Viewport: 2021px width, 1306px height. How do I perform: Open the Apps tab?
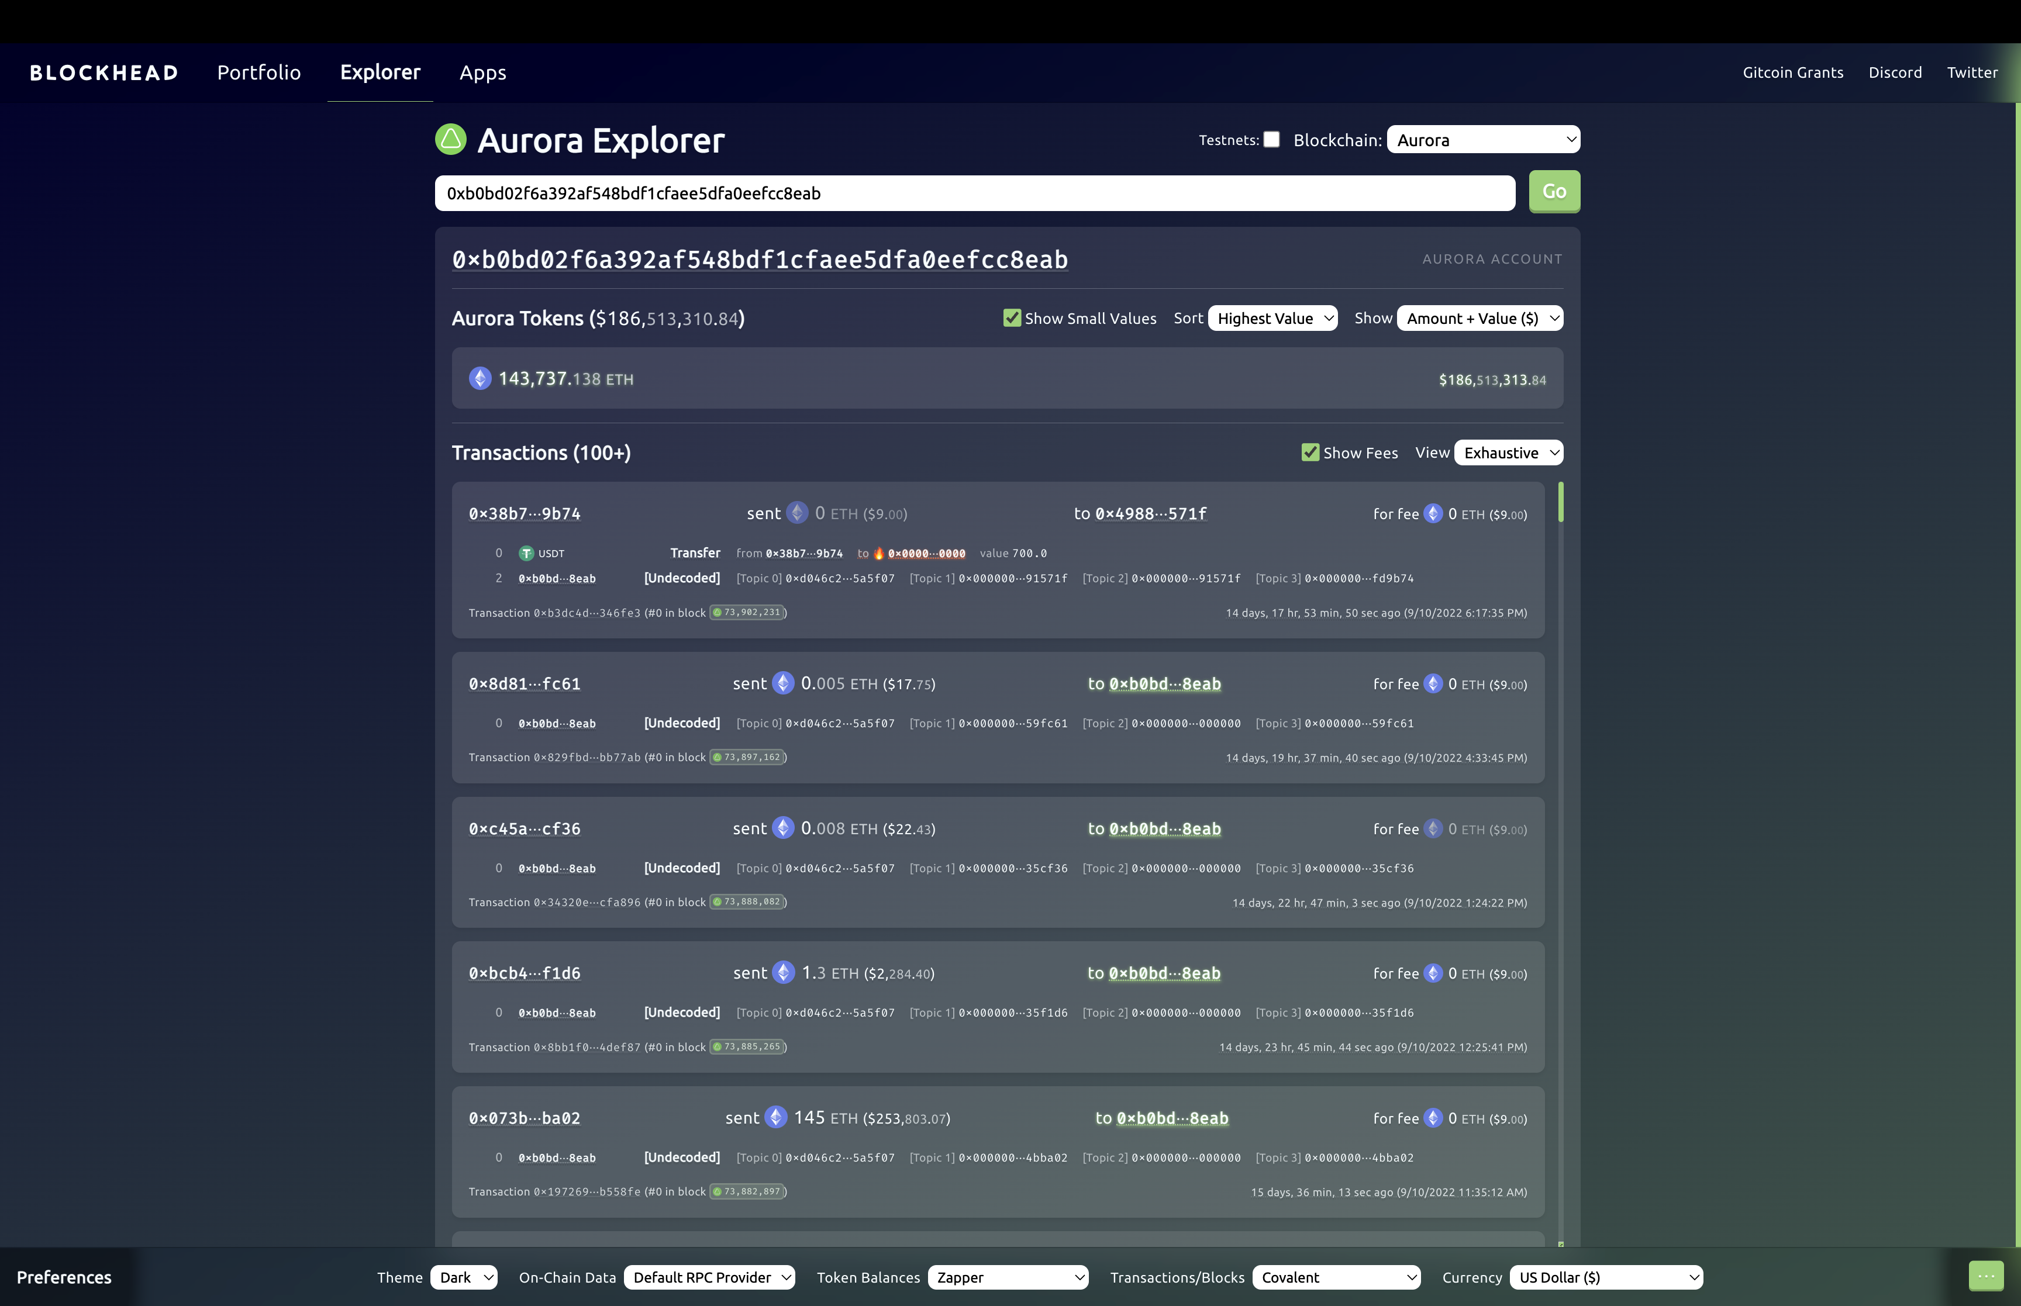pos(482,73)
